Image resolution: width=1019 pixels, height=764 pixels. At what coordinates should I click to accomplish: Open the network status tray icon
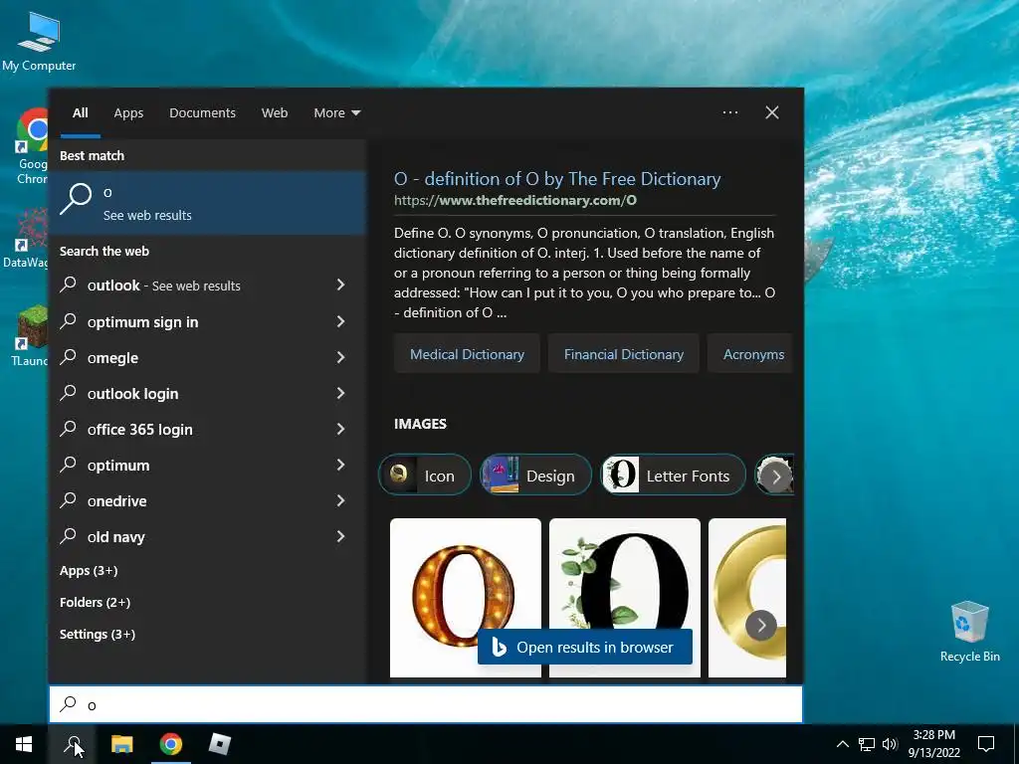pos(867,744)
